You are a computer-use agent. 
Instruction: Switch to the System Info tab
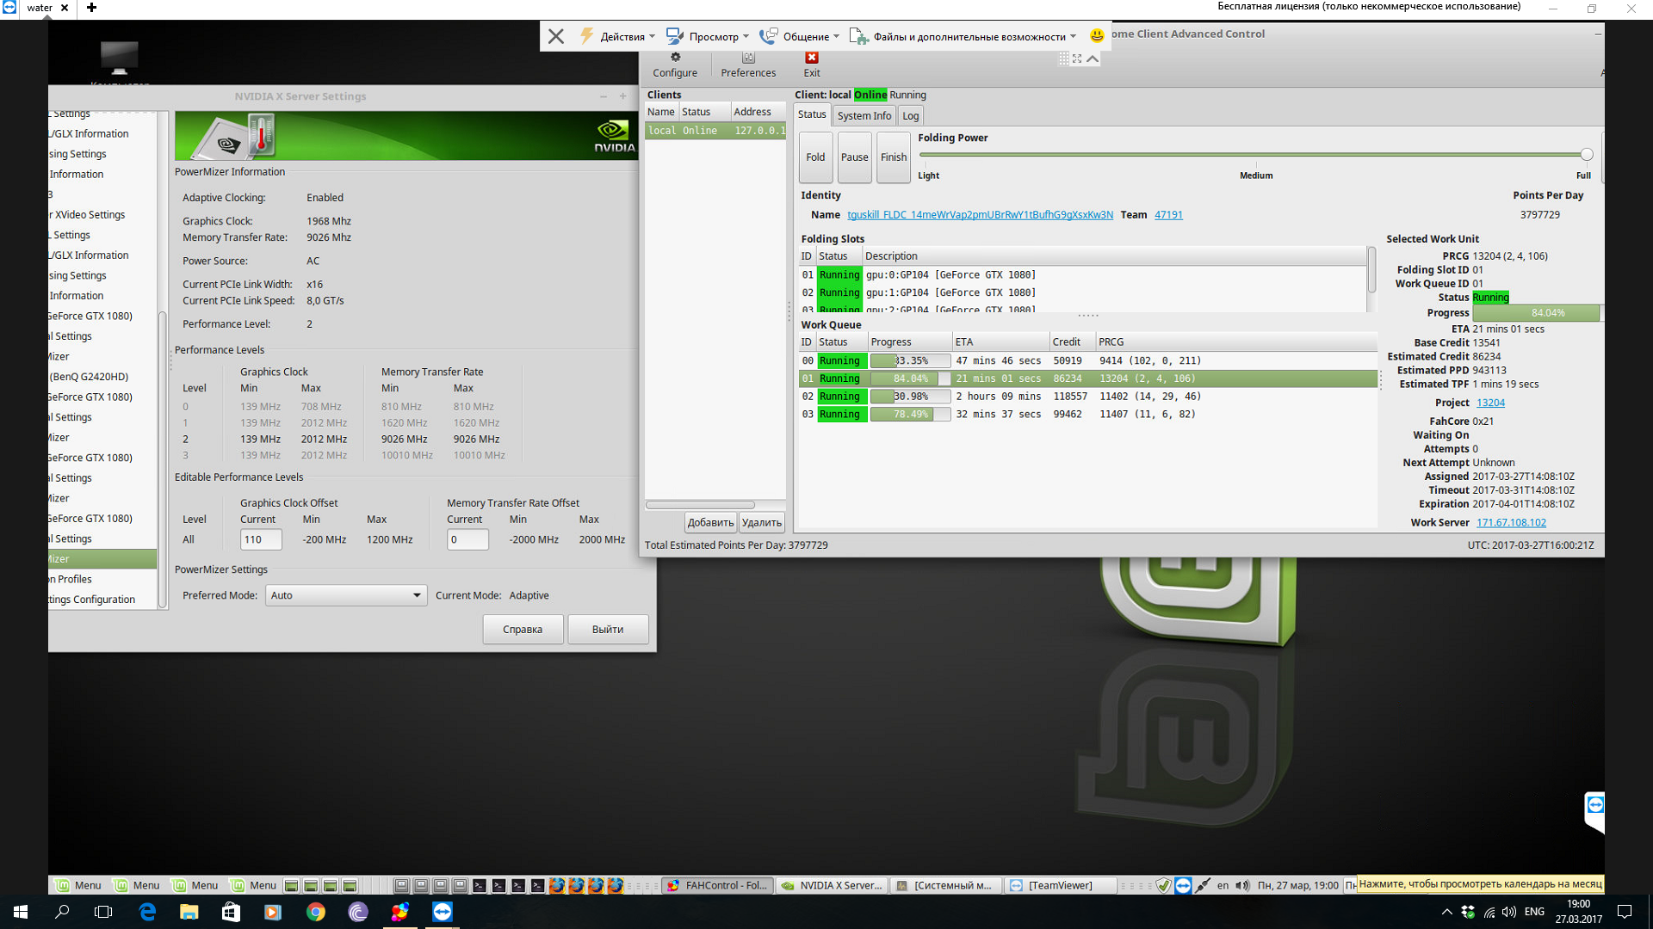point(864,115)
